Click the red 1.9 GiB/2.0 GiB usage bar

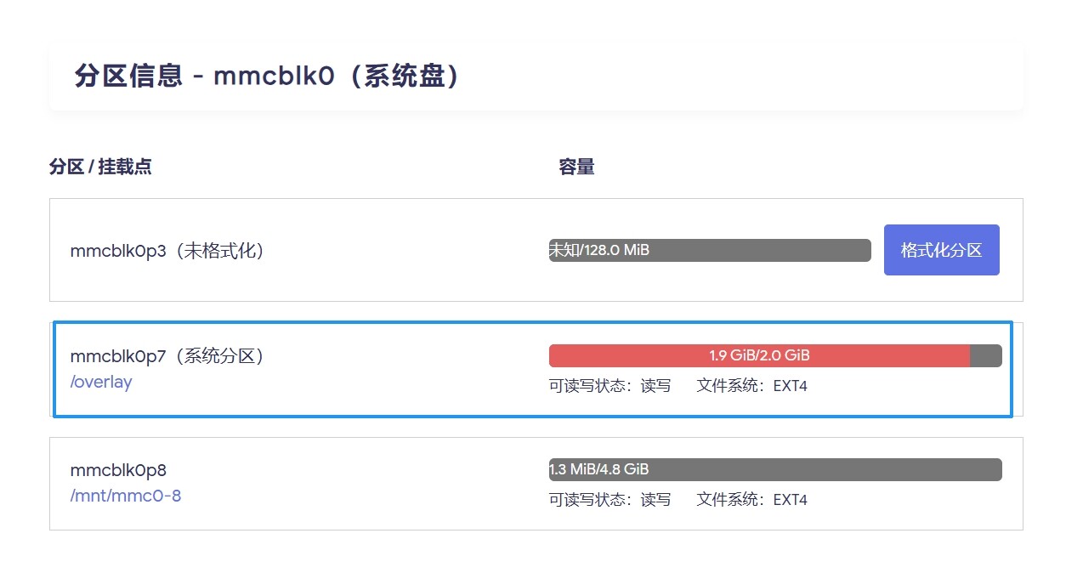pyautogui.click(x=758, y=355)
